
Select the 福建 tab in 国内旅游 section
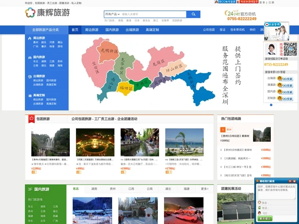[187, 189]
